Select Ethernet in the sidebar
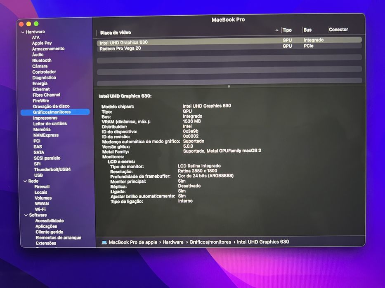The width and height of the screenshot is (385, 288). (41, 89)
